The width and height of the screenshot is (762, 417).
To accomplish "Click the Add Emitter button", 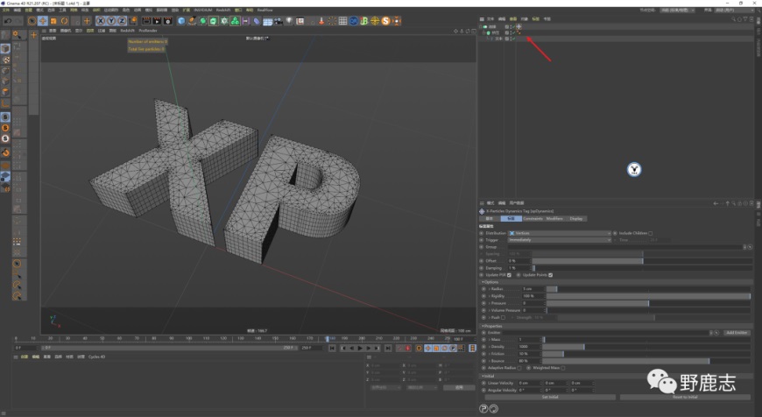I will coord(737,333).
